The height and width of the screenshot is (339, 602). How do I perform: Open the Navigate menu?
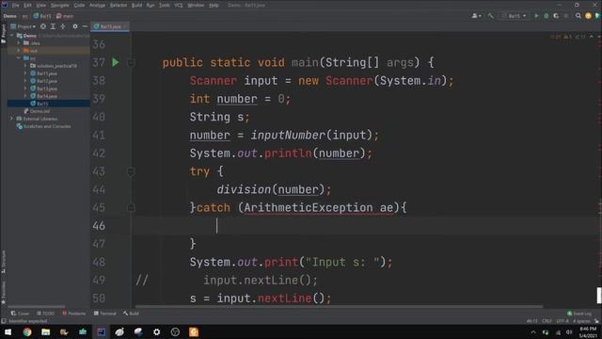60,5
